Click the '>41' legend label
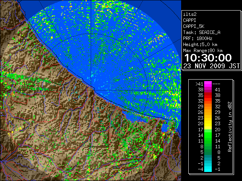The height and width of the screenshot is (181, 242). coord(199,84)
